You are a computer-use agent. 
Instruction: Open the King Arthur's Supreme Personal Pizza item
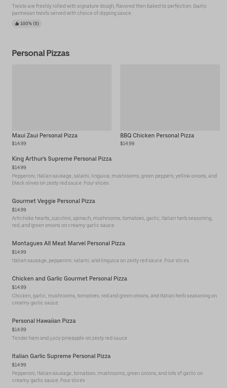click(62, 159)
